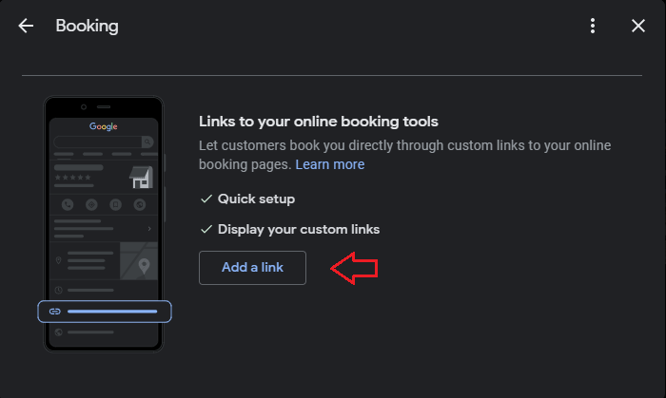Click the storefront icon in phone mockup
Screen dimensions: 666x398
coord(141,178)
